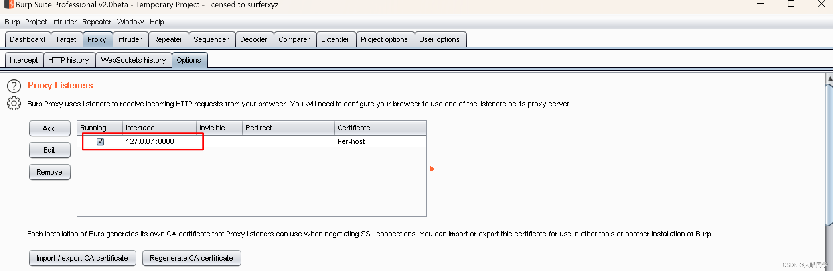The height and width of the screenshot is (271, 833).
Task: Open the Intruder menu in the menu bar
Action: point(64,22)
